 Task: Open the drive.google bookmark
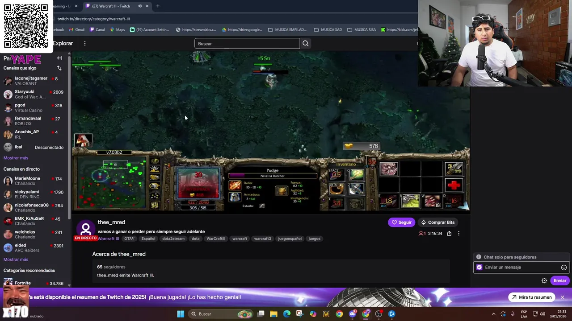pos(242,30)
